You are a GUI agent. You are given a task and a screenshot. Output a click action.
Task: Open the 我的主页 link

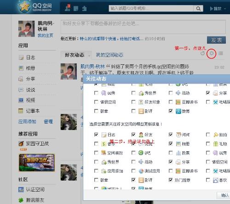[46, 35]
